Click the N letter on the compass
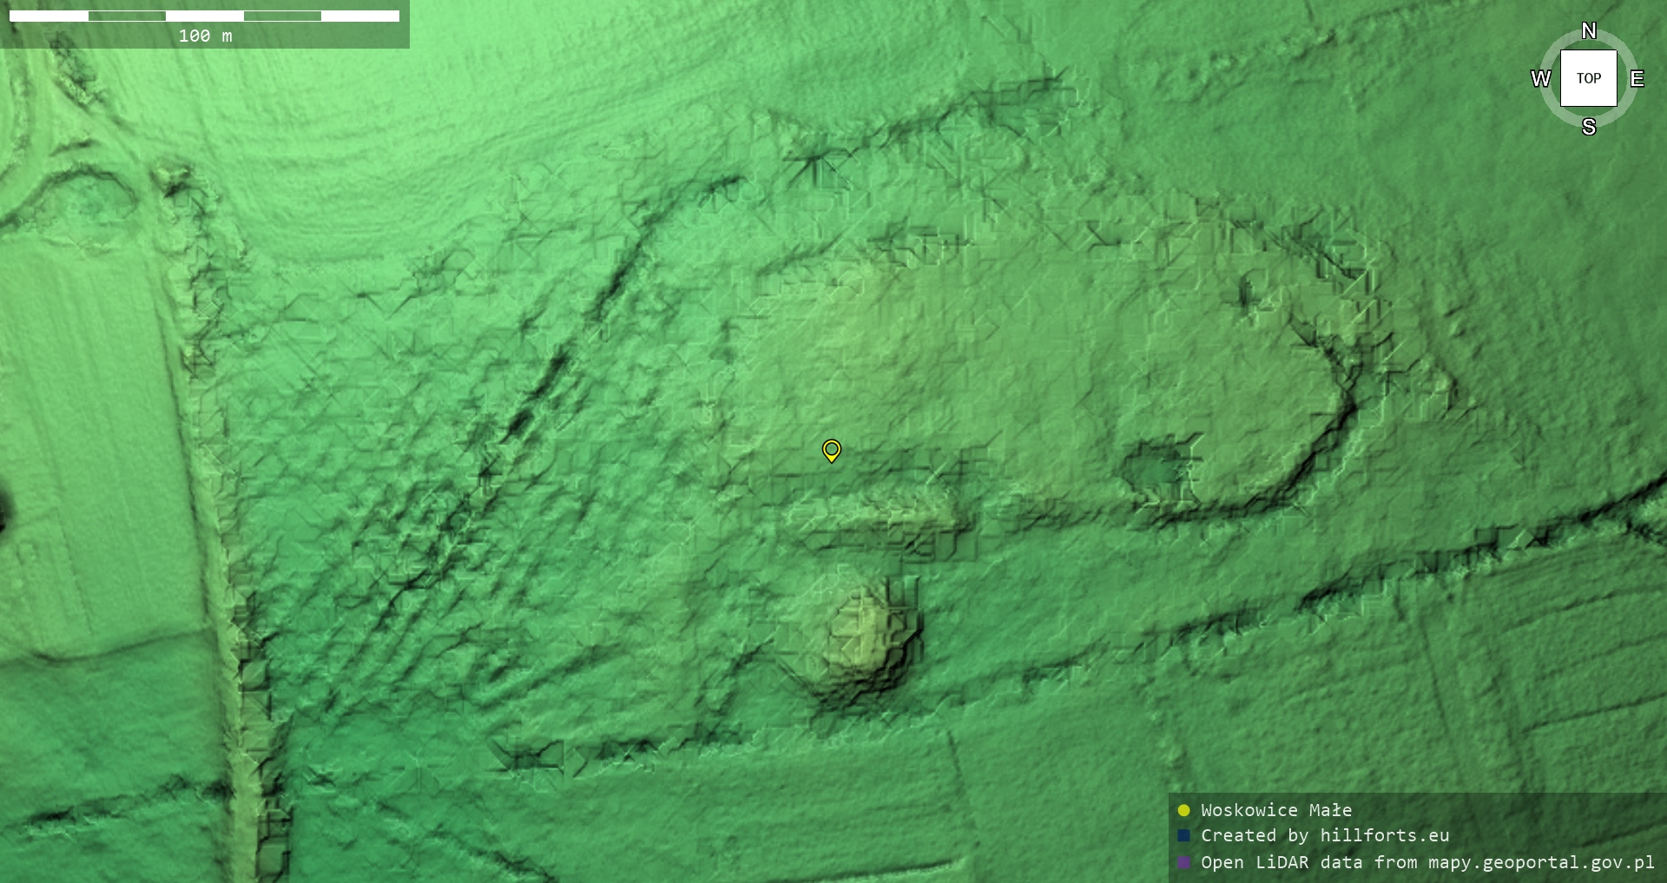Viewport: 1667px width, 883px height. pos(1588,31)
